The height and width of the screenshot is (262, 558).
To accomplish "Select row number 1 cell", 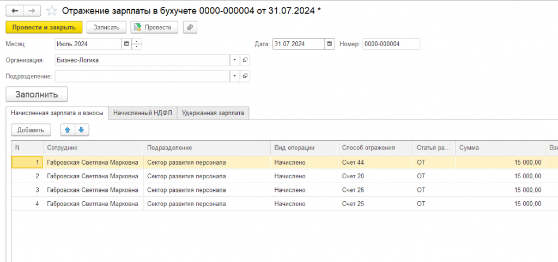I will point(27,163).
